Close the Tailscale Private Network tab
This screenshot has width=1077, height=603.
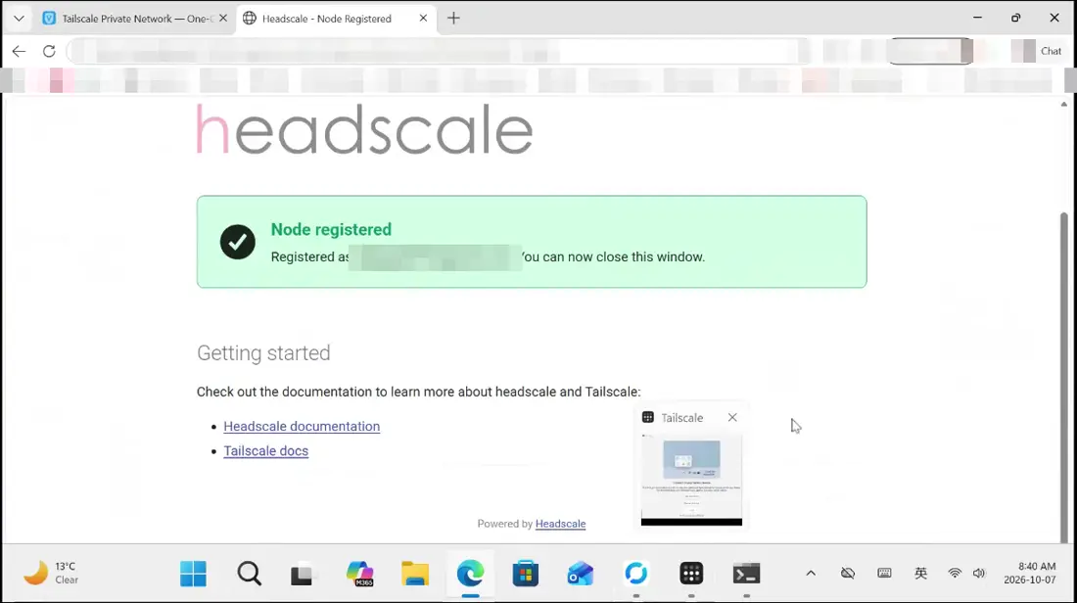pos(223,19)
